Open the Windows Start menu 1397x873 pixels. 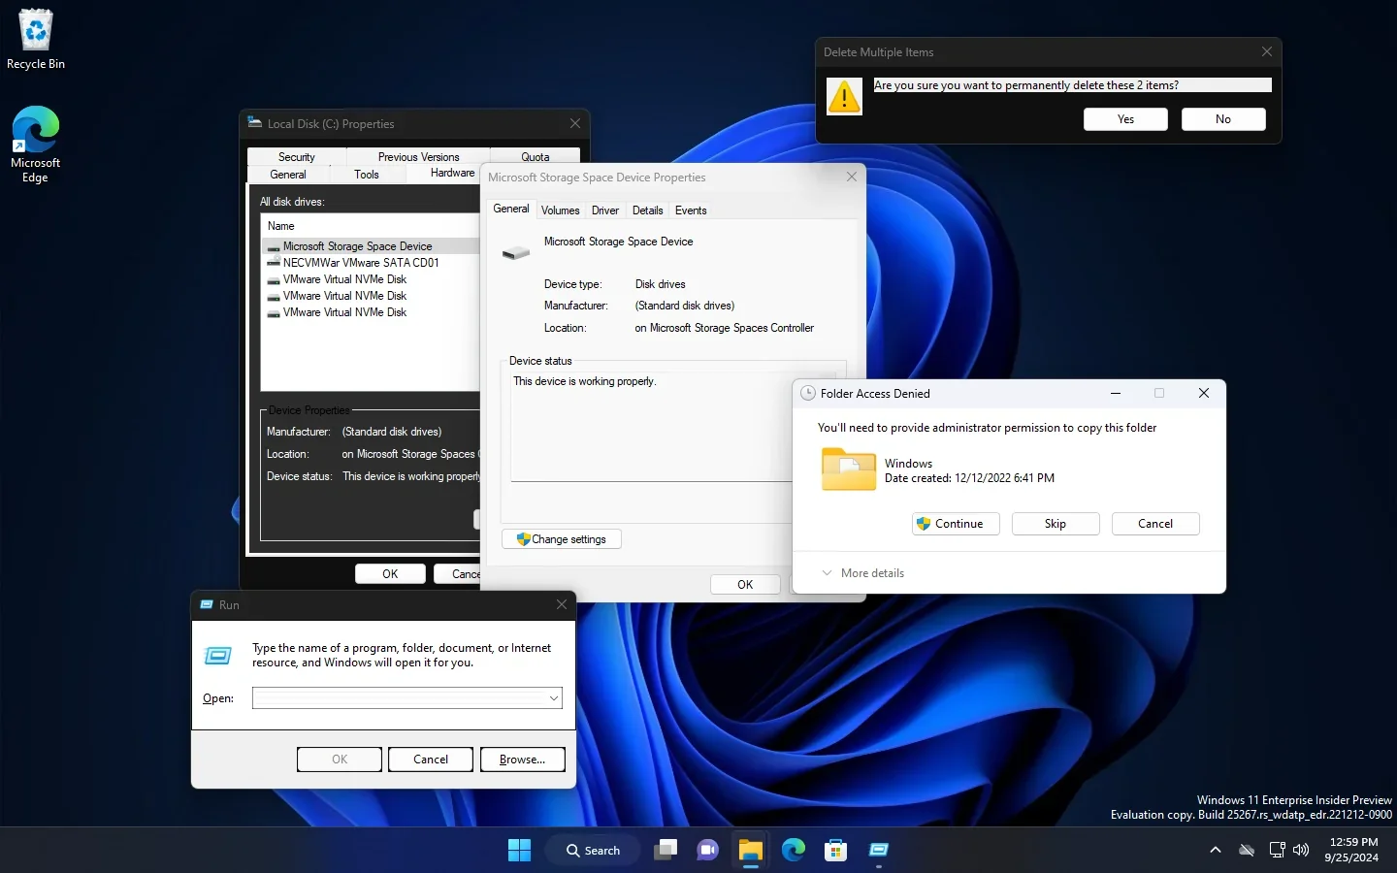point(519,851)
